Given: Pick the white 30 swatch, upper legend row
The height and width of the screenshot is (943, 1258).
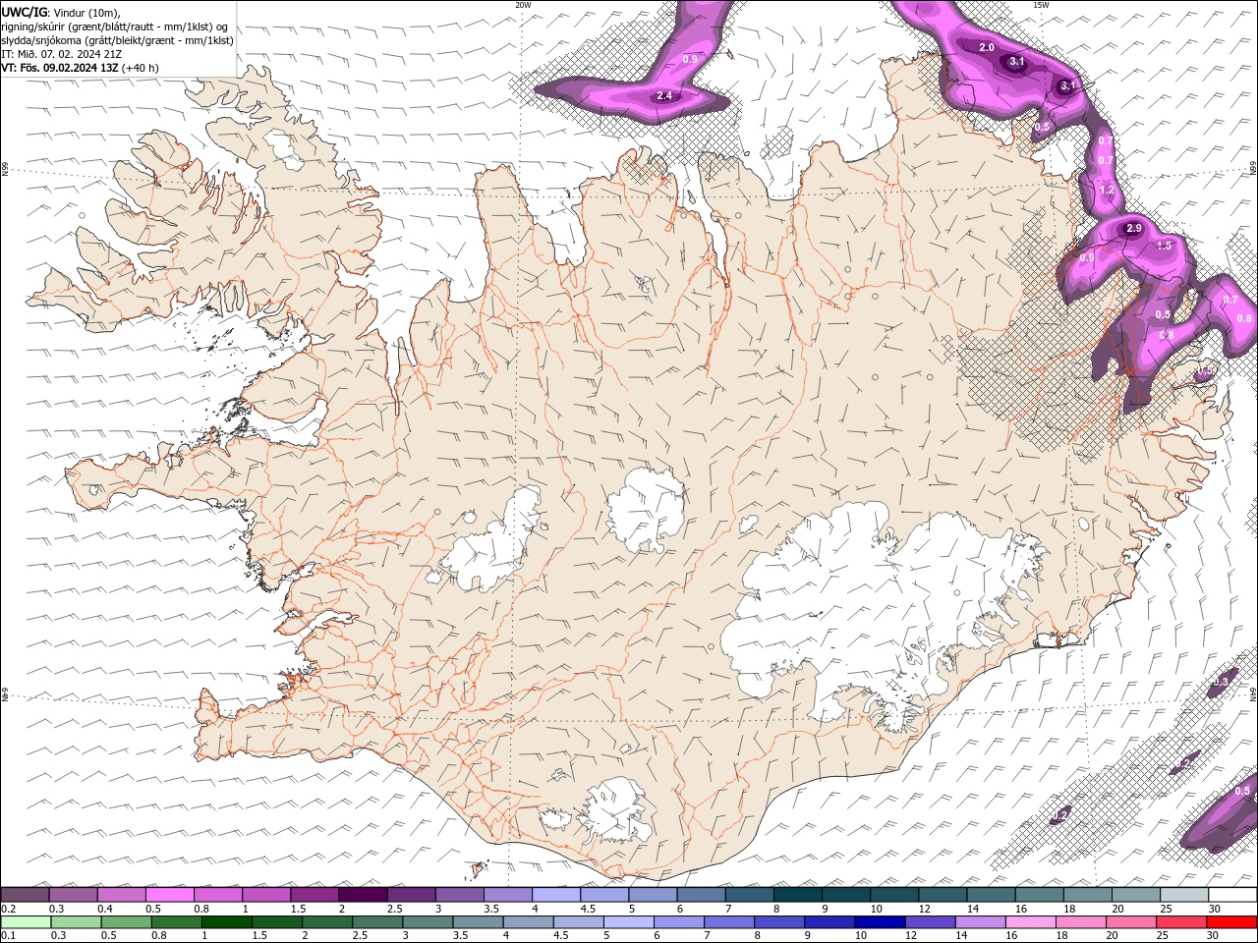Looking at the screenshot, I should (x=1232, y=895).
